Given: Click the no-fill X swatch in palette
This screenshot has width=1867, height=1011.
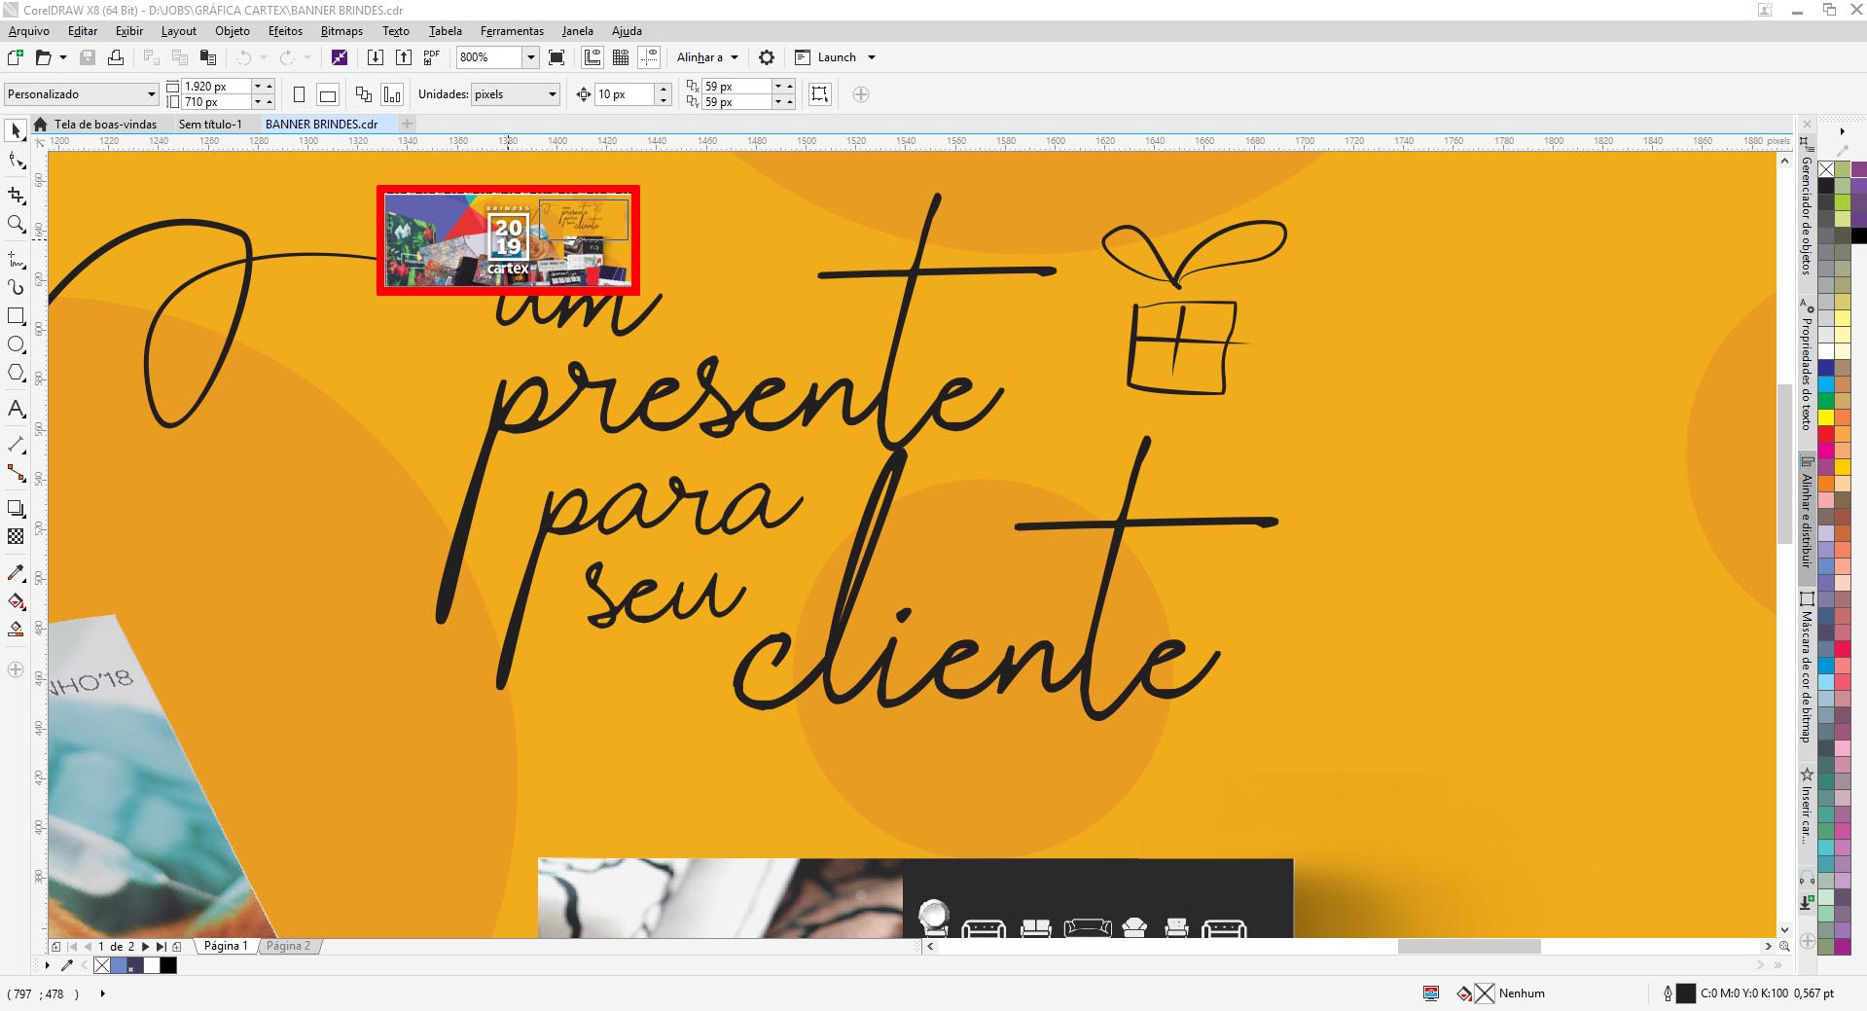Looking at the screenshot, I should pos(1826,169).
